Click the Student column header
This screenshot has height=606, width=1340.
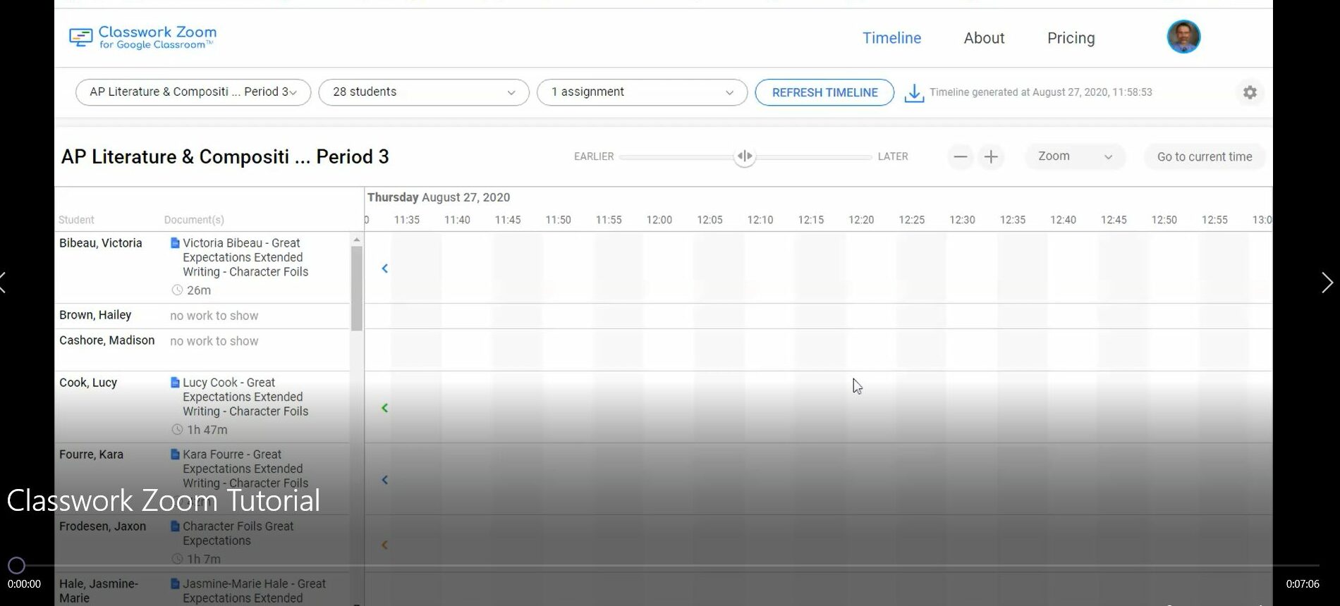pyautogui.click(x=76, y=220)
